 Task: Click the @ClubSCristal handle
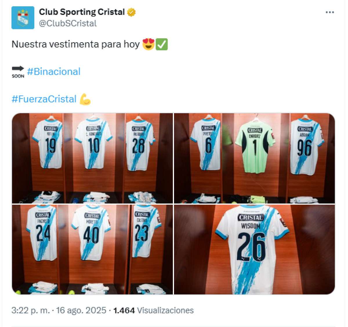(68, 23)
